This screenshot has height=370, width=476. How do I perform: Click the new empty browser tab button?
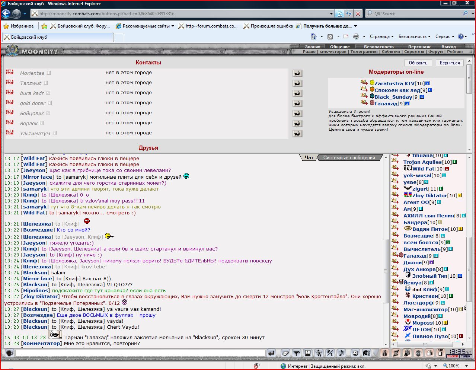118,37
